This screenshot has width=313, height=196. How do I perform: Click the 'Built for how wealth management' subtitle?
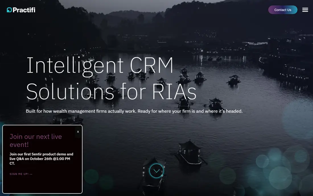click(x=134, y=111)
